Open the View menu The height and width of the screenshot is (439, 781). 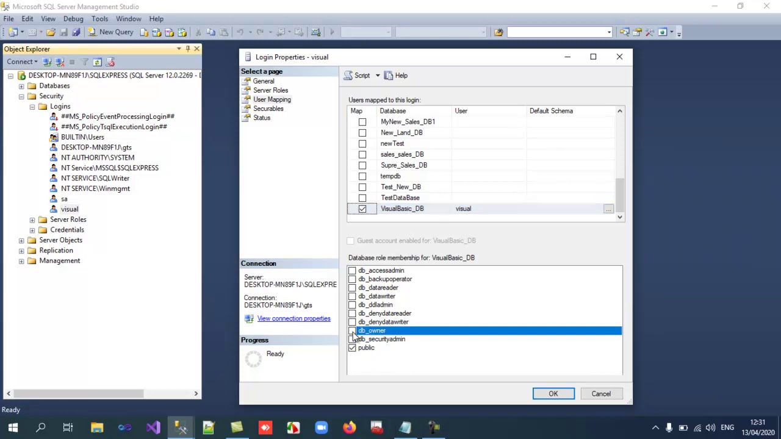(x=48, y=19)
